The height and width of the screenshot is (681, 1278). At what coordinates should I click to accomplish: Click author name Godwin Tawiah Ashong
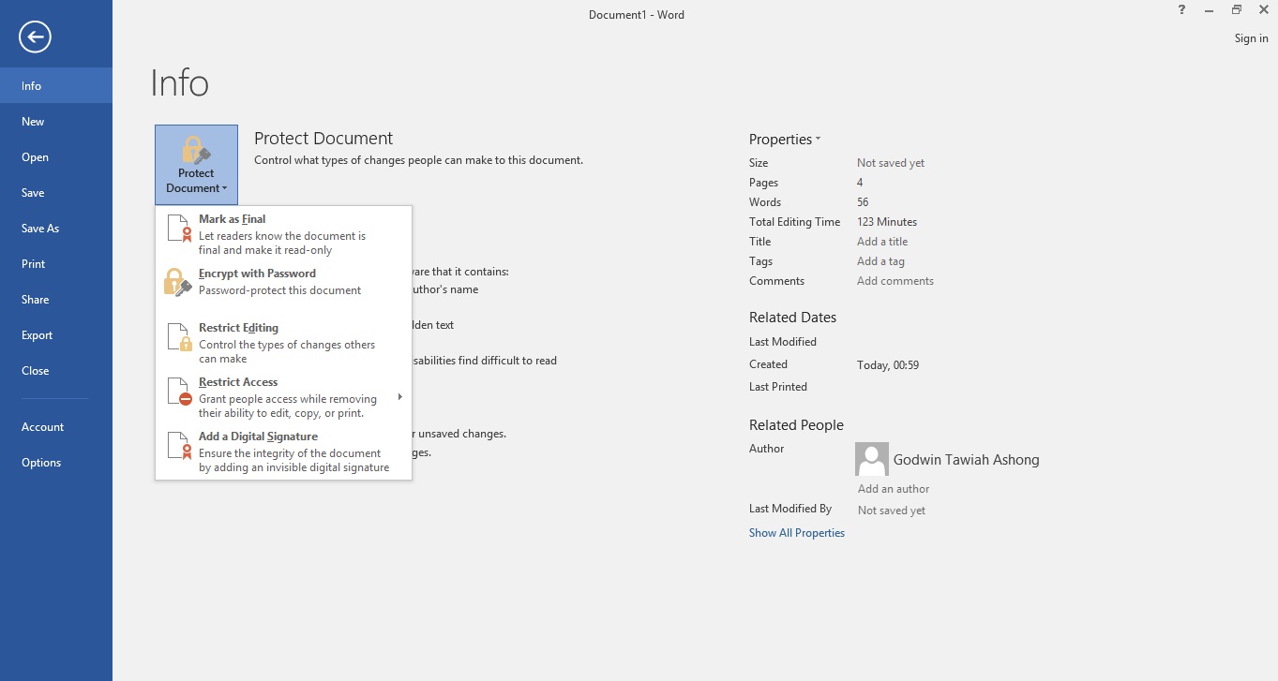click(966, 459)
